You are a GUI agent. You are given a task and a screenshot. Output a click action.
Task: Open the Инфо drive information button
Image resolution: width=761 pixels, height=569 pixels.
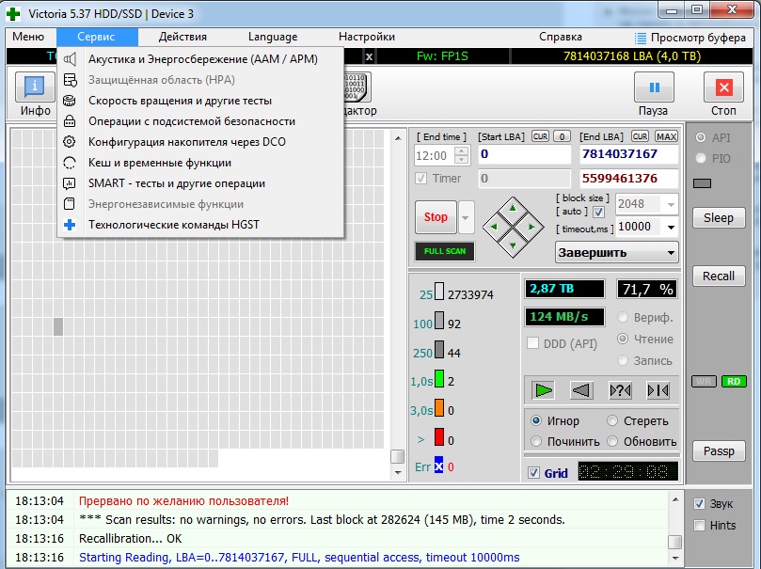35,87
